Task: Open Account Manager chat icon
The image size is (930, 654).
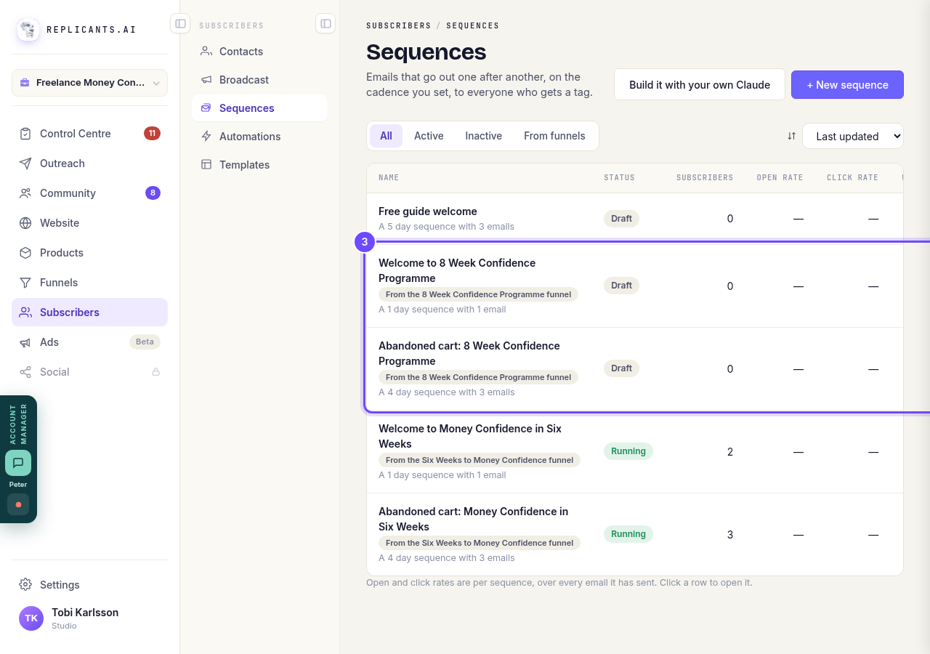Action: click(x=18, y=463)
